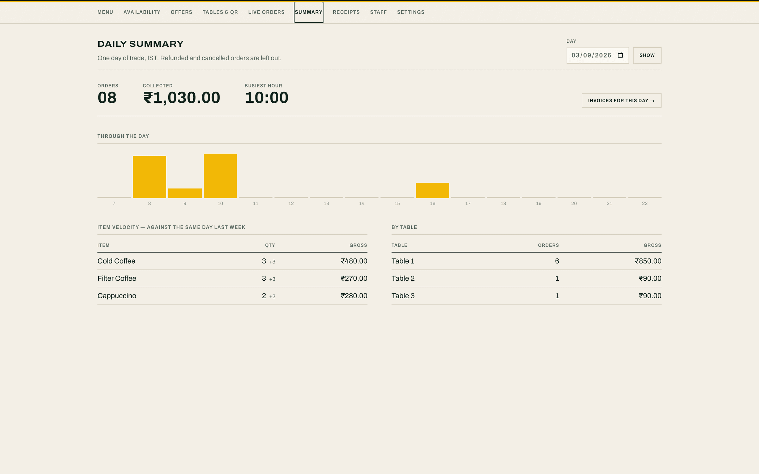Switch to the Availability tab
Image resolution: width=759 pixels, height=474 pixels.
(142, 12)
